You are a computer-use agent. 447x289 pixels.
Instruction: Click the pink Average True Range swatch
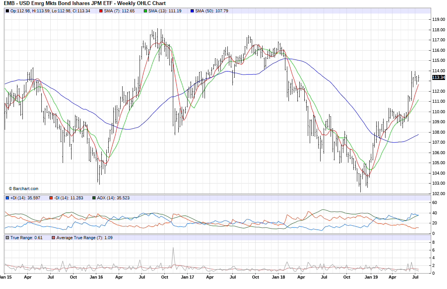click(x=53, y=238)
